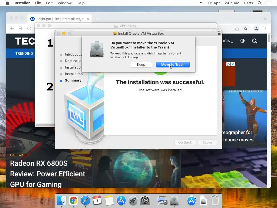Screen dimensions: 277x208
Task: Reload the page in the browser
Action: [x=29, y=28]
